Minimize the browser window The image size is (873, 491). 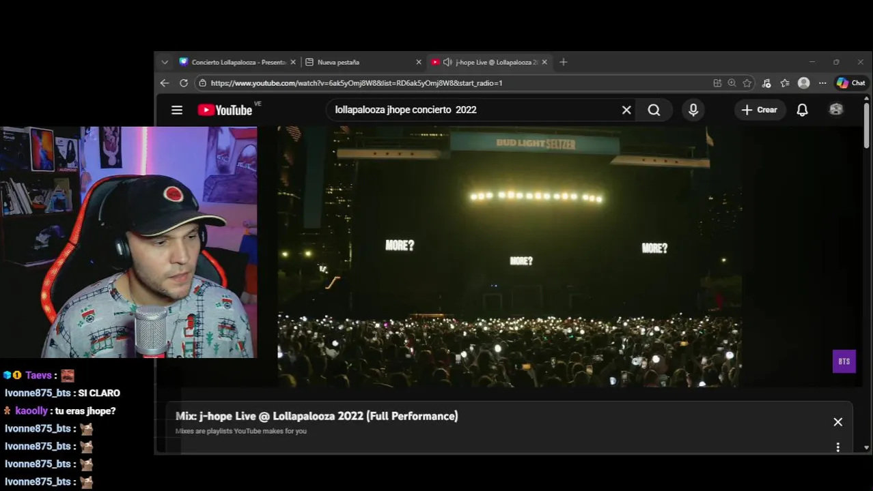tap(812, 62)
